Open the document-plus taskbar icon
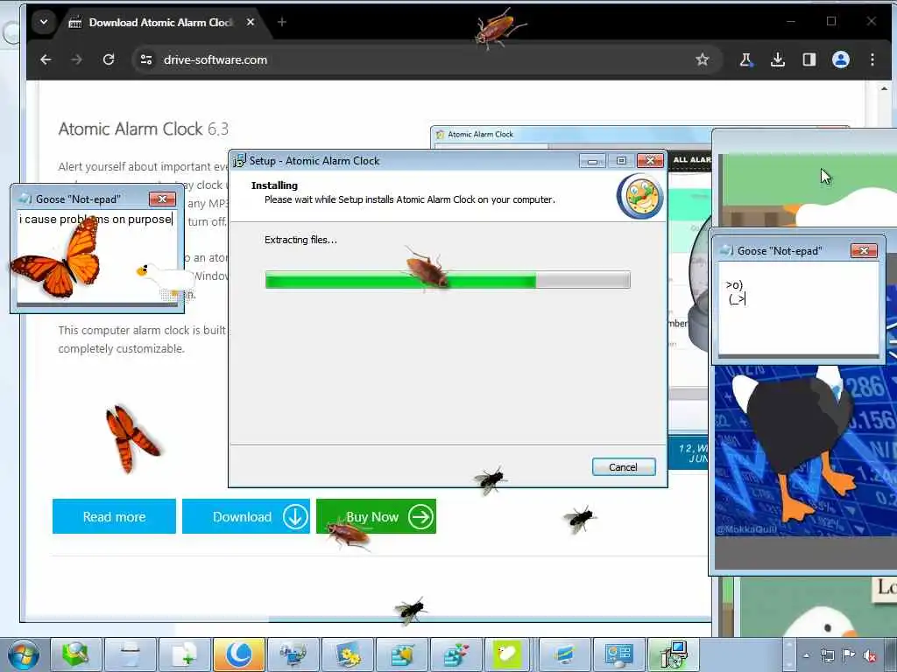 (x=185, y=654)
